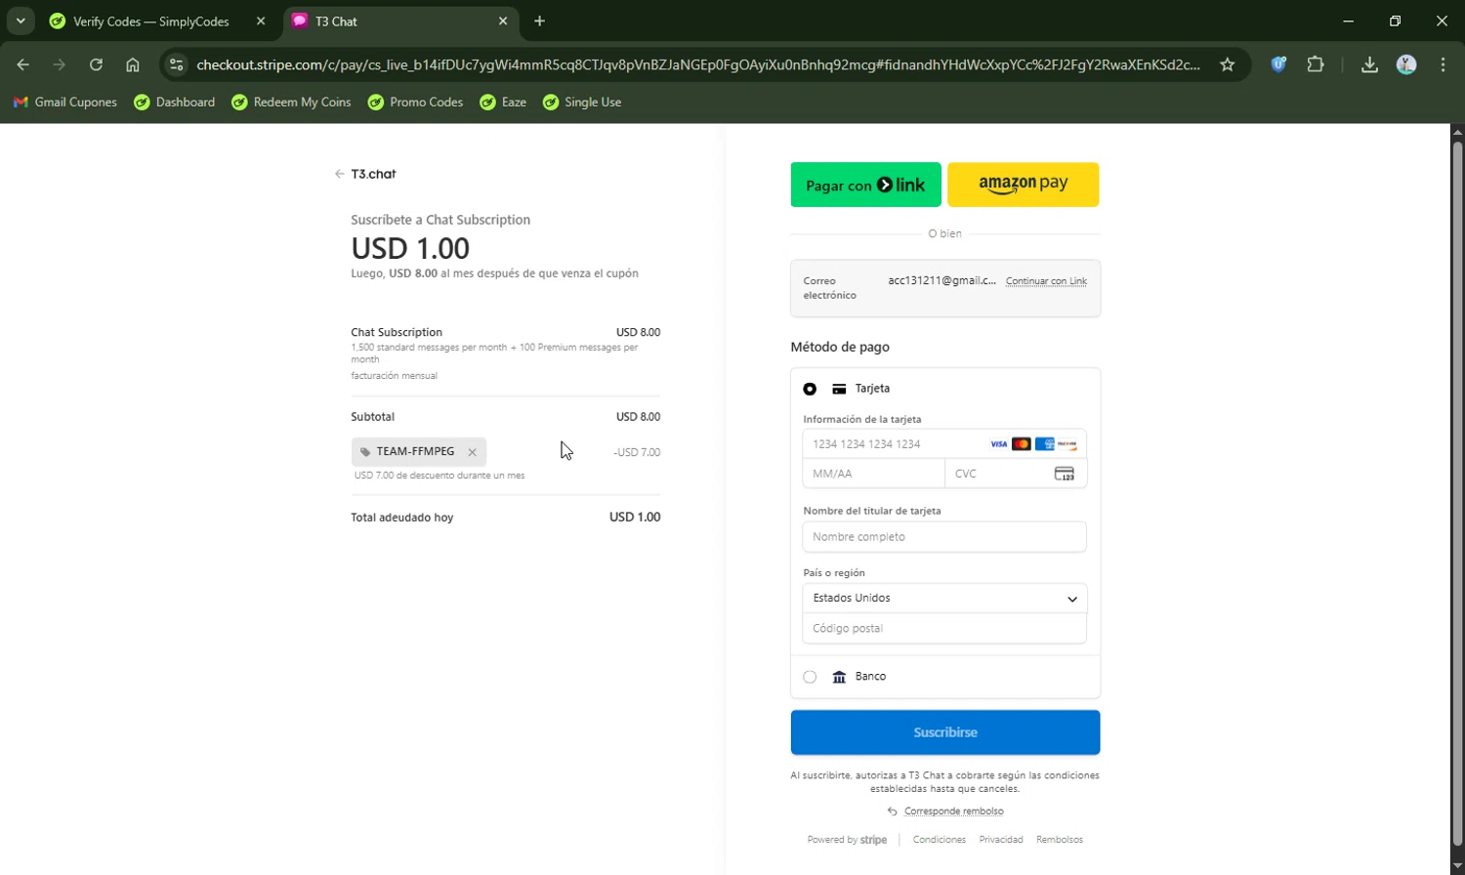Close the T3 Chat tab
This screenshot has height=875, width=1465.
(503, 21)
